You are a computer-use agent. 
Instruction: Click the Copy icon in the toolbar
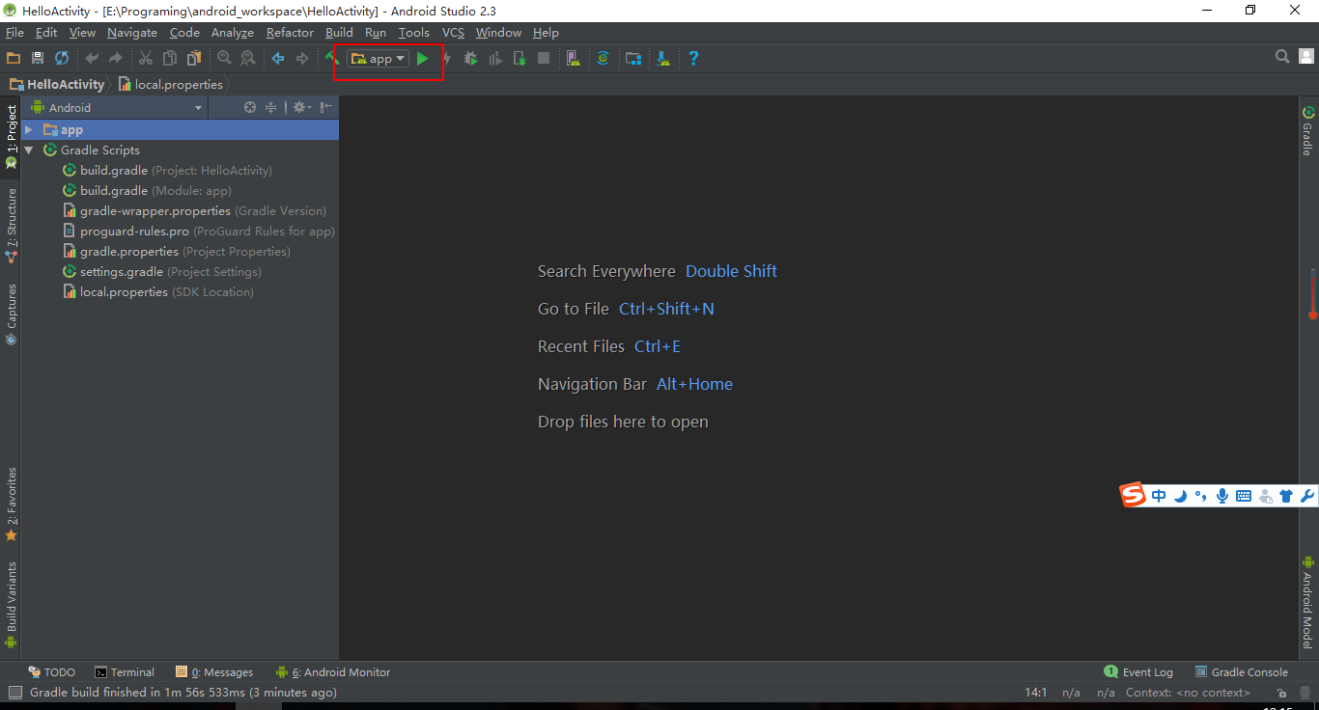pos(170,59)
